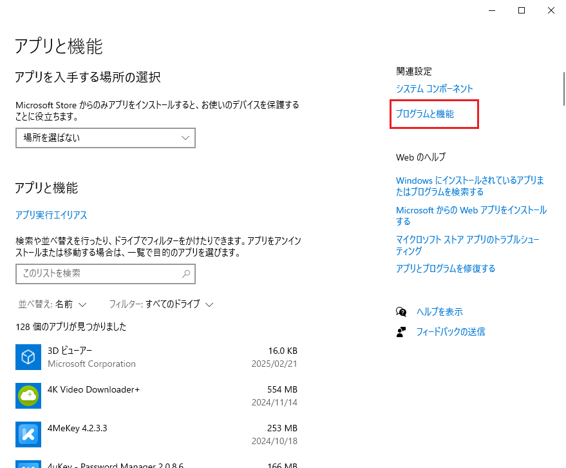566x468 pixels.
Task: Click Microsoft Corporation publisher text
Action: click(91, 364)
